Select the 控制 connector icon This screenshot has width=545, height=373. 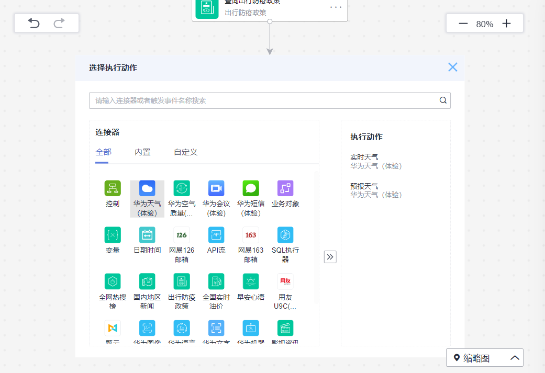click(113, 188)
